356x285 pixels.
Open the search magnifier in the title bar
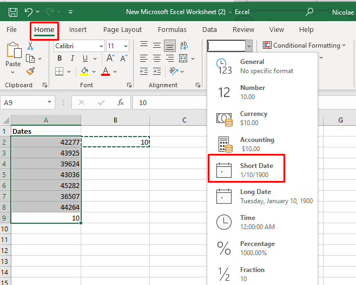pyautogui.click(x=309, y=11)
